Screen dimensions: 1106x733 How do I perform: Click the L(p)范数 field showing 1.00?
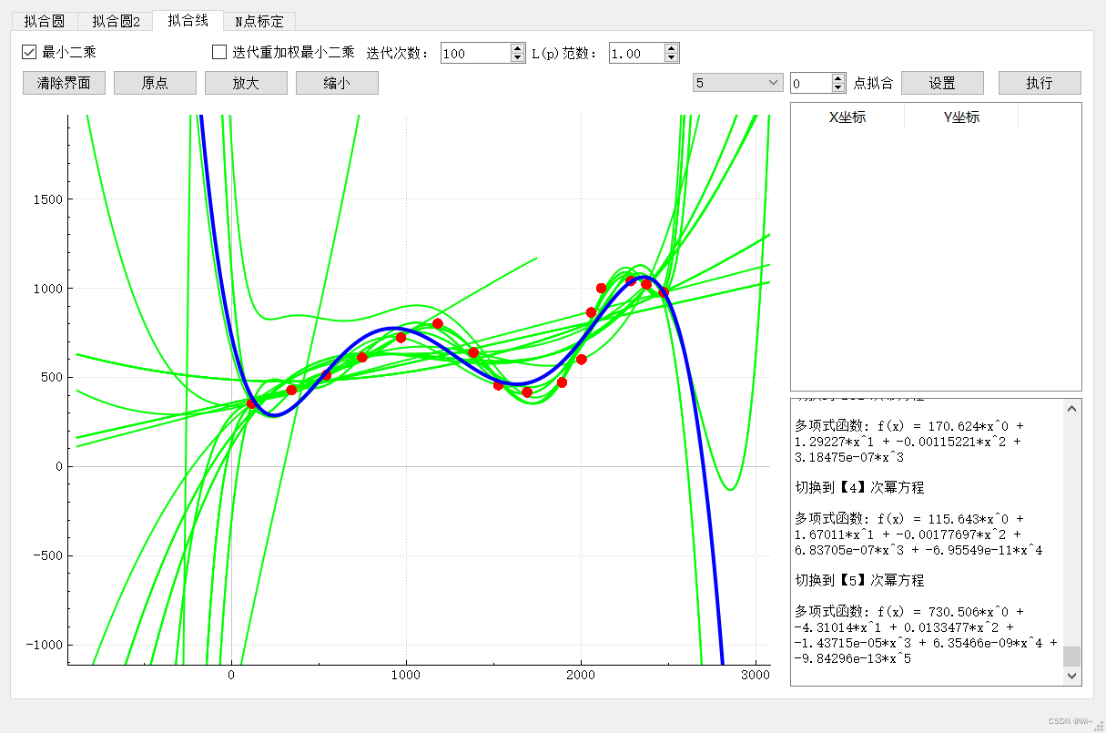pos(635,54)
